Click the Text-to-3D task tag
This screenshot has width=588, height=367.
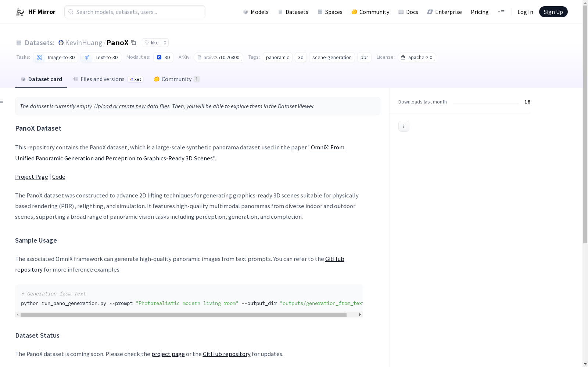point(101,57)
